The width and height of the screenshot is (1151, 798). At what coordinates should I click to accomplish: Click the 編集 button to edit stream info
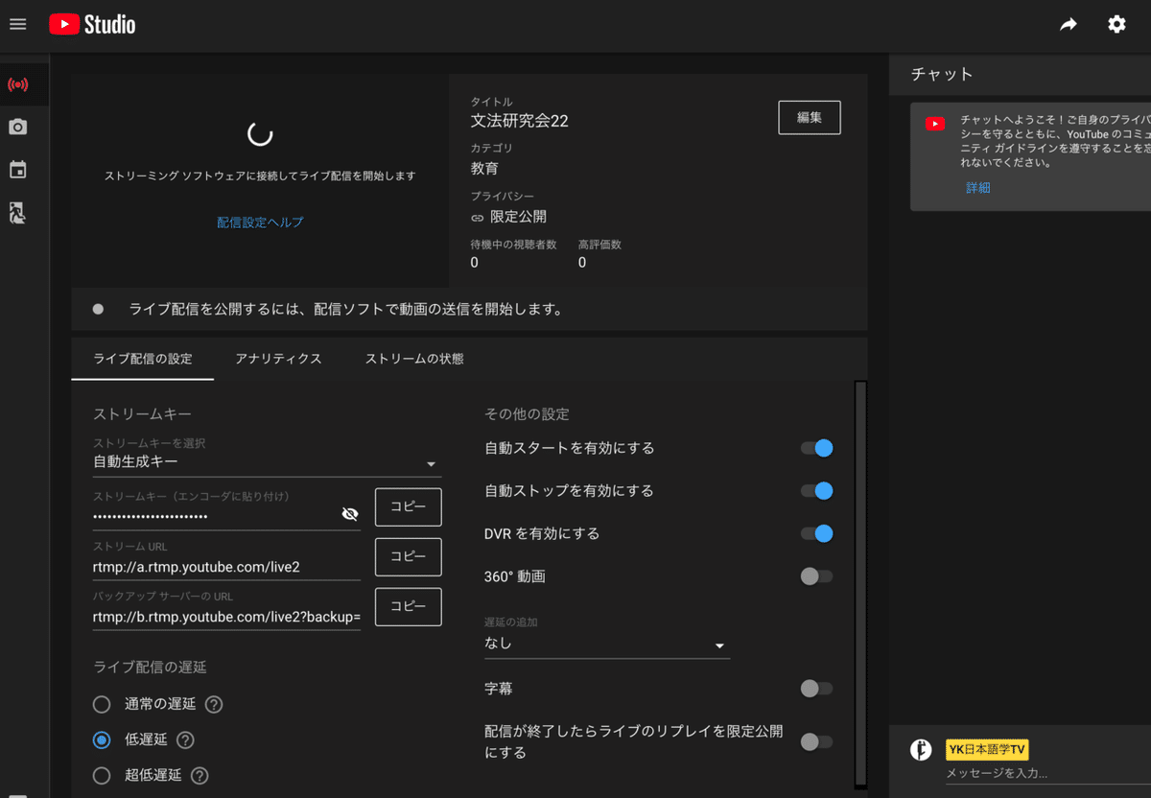click(809, 117)
